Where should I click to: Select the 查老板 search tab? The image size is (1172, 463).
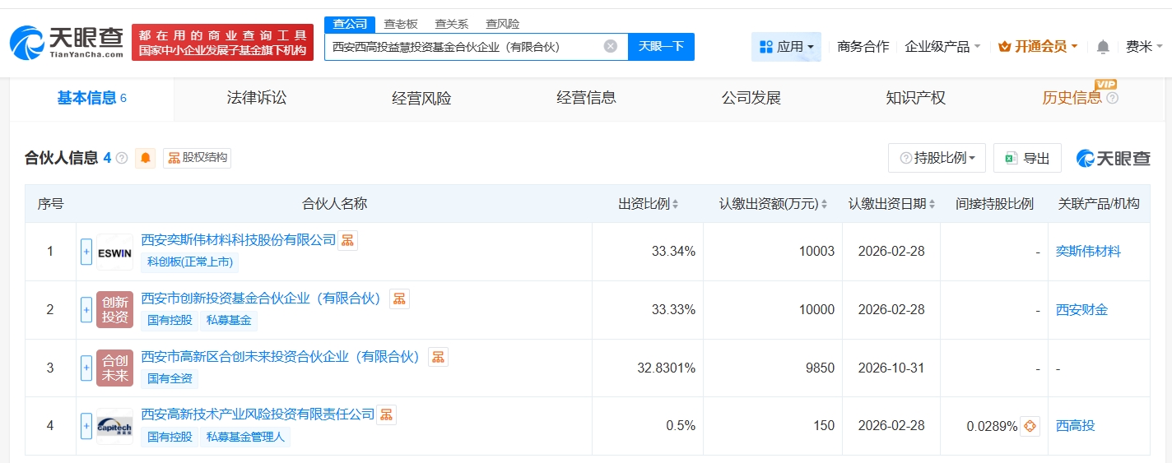click(401, 24)
